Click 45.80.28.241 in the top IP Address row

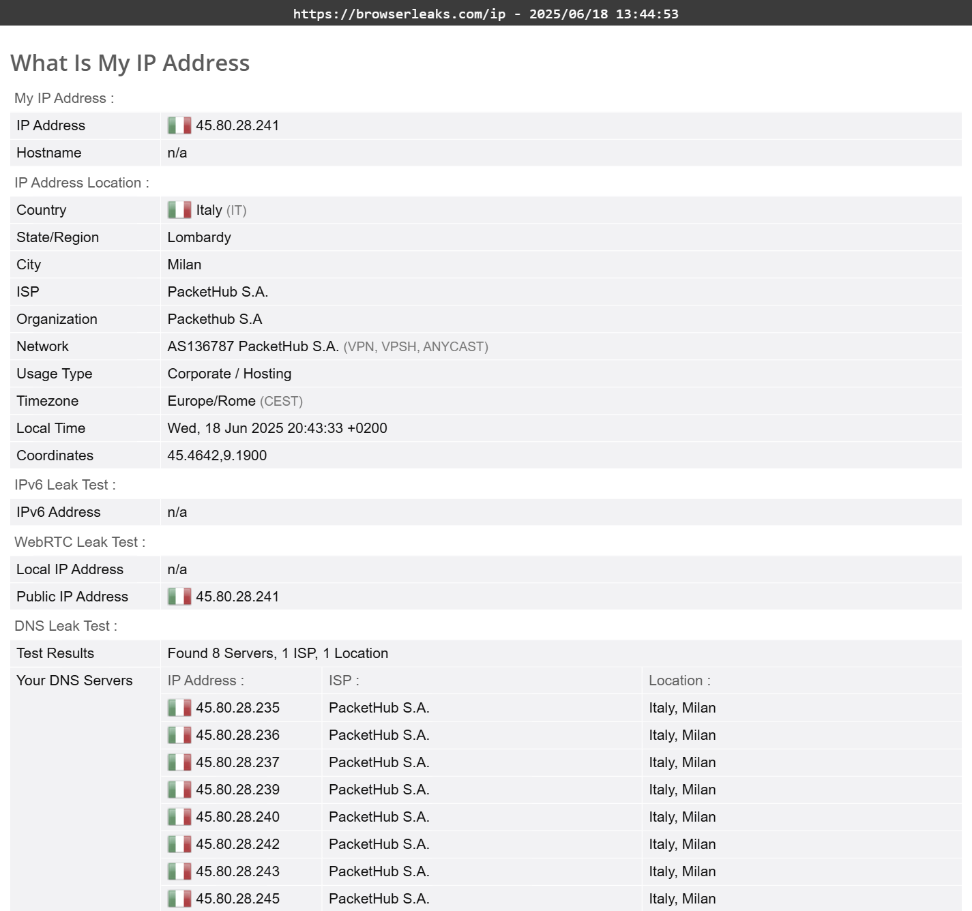[237, 125]
